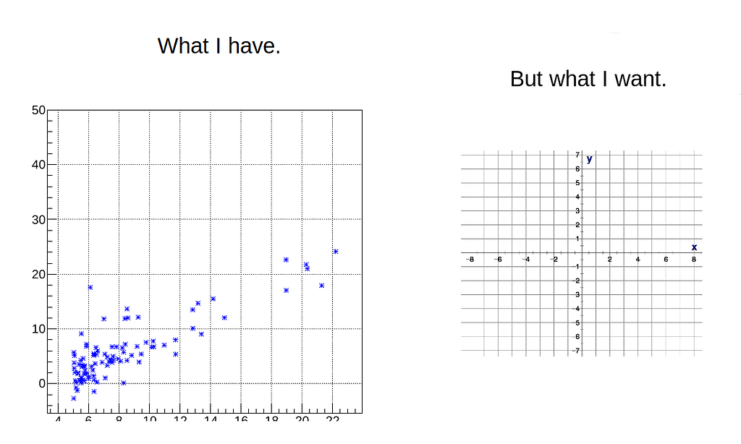The height and width of the screenshot is (444, 741).
Task: Click the isolated blue point near y value 18 at x 6
Action: [x=90, y=287]
